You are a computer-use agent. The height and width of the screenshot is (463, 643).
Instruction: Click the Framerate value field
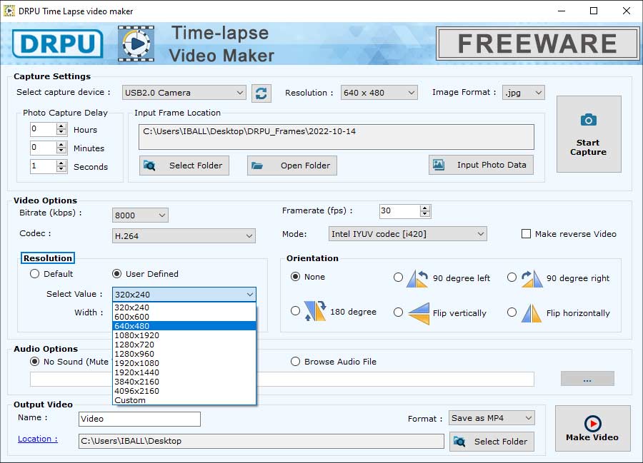click(400, 211)
